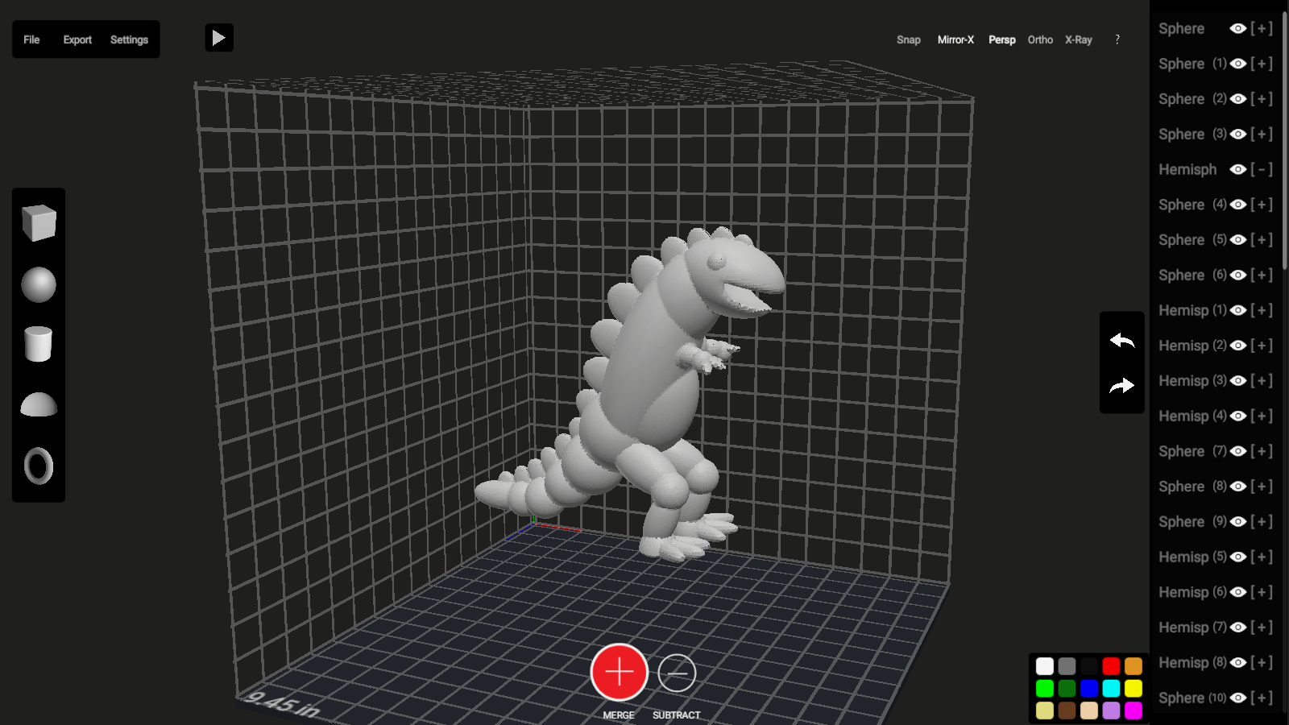Toggle the [+] mode of Sphere (6)
The width and height of the screenshot is (1289, 725).
coord(1262,275)
